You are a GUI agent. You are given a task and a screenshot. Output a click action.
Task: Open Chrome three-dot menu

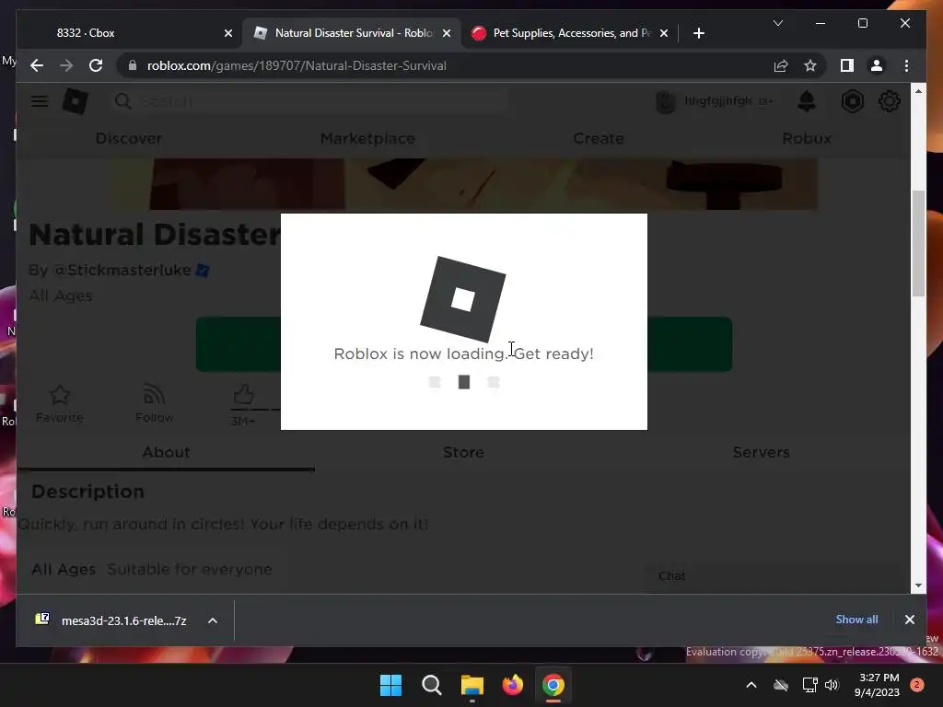coord(906,65)
